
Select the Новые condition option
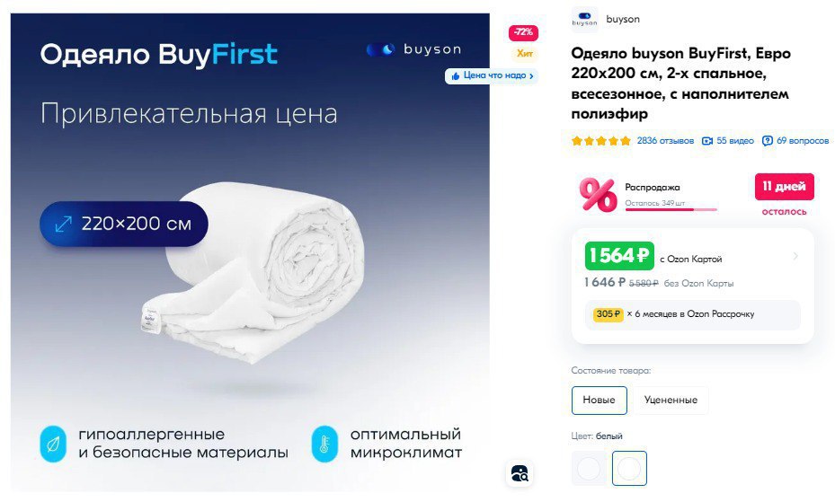[600, 400]
